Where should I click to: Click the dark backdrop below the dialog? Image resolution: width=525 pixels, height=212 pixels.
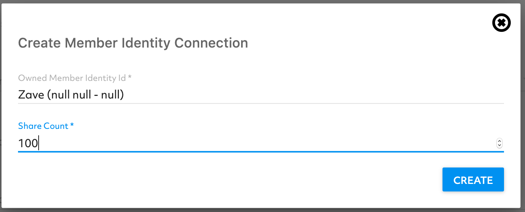[x=262, y=210]
